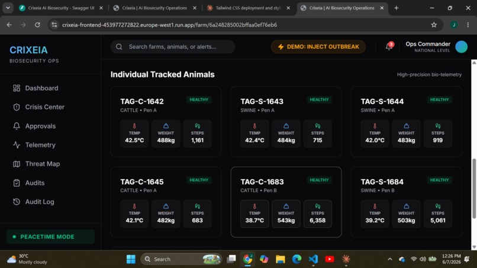Screen dimensions: 477x268
Task: Show hidden system tray icons
Action: click(389, 259)
